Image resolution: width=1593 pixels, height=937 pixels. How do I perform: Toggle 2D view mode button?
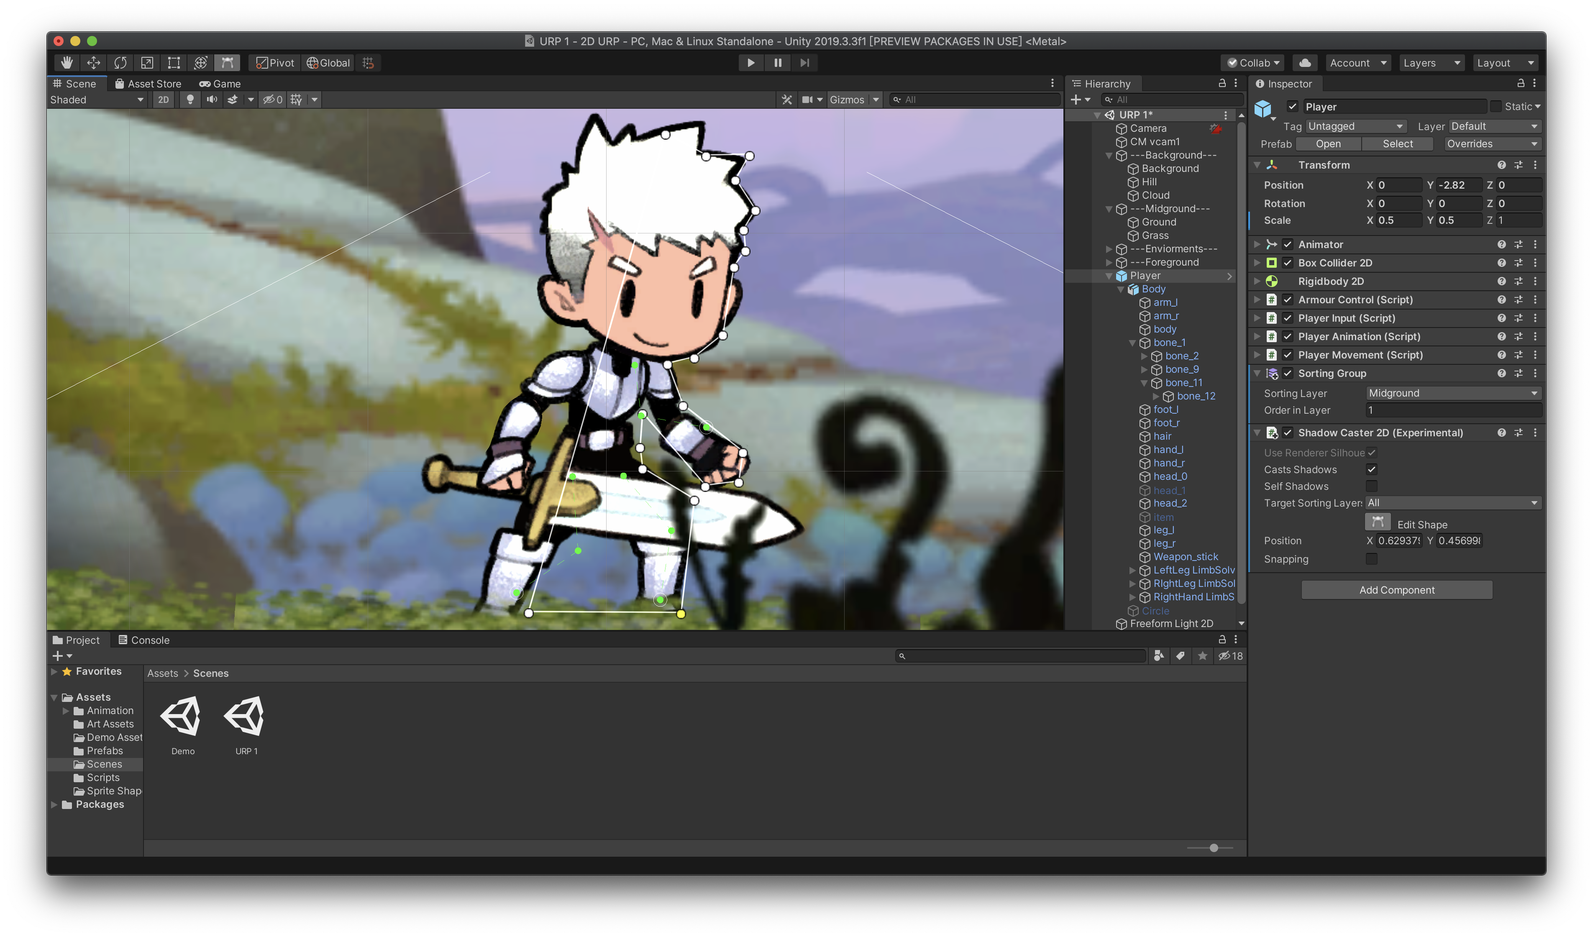tap(163, 99)
